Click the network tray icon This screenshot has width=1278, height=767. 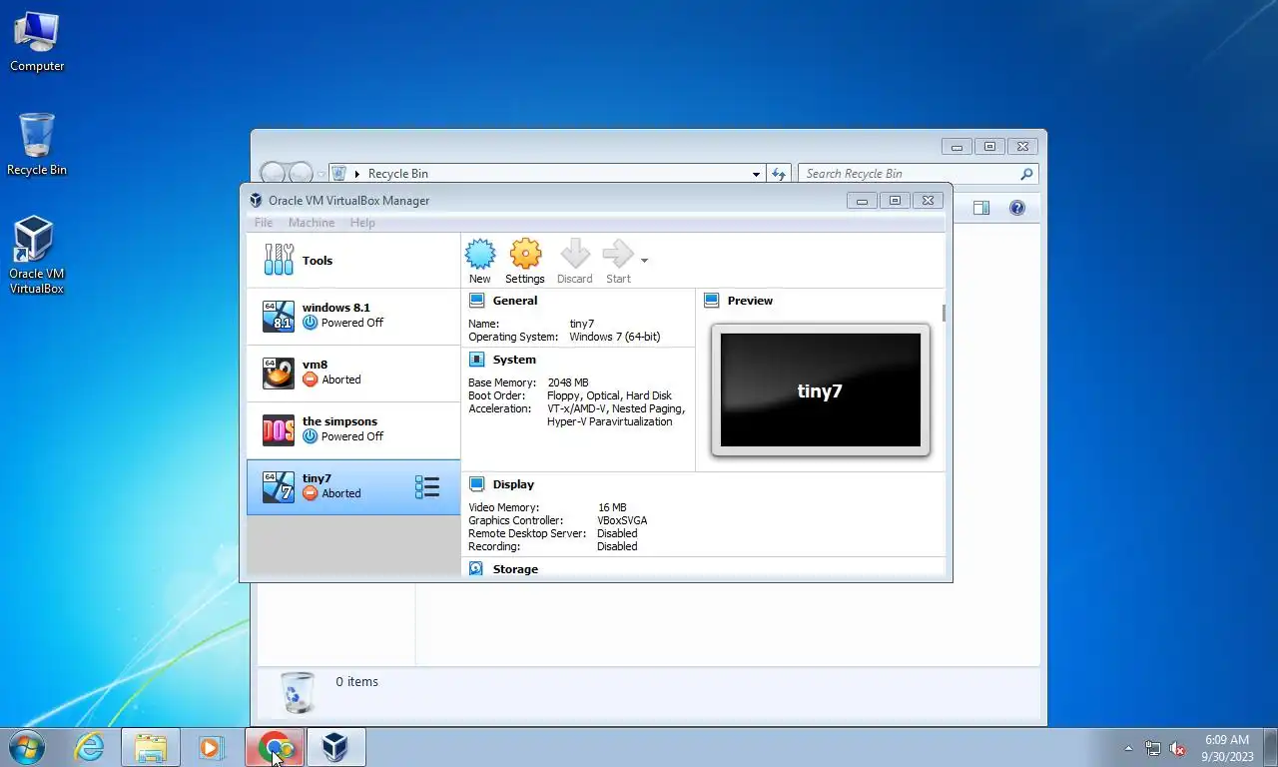(x=1153, y=748)
